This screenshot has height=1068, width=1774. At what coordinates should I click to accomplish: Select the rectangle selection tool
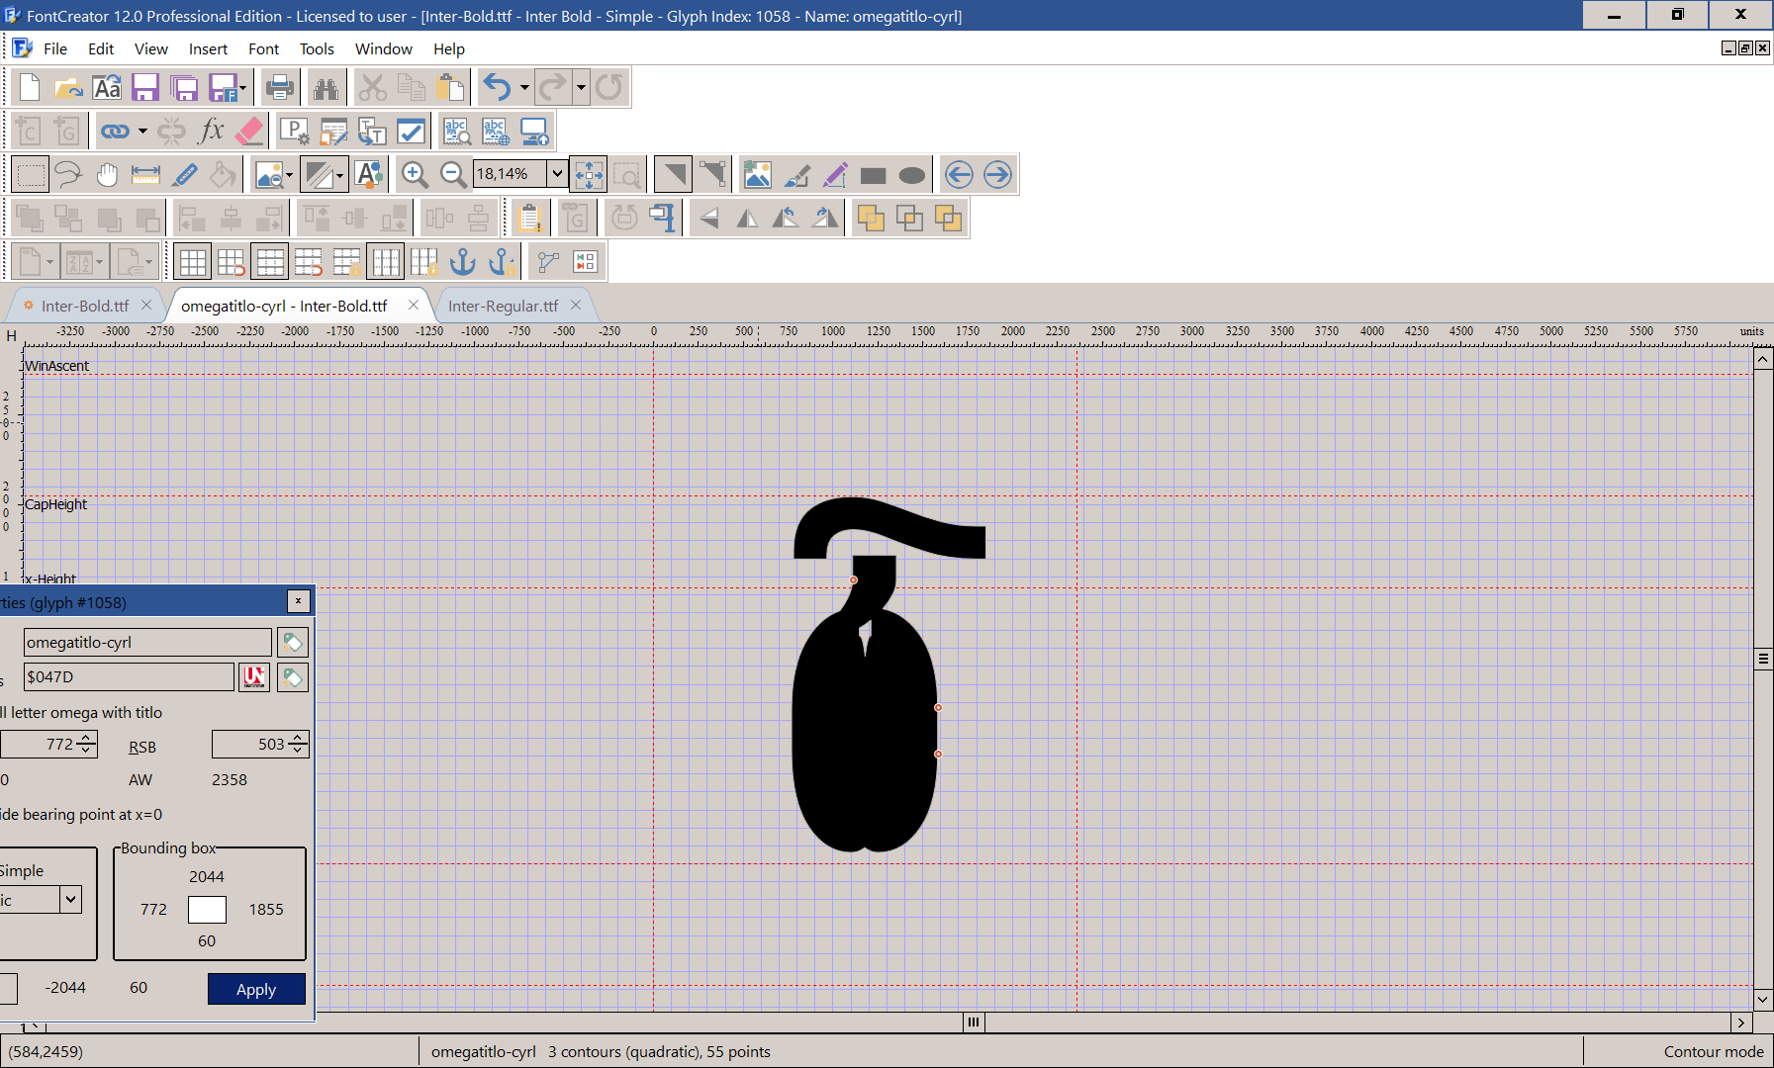coord(31,175)
